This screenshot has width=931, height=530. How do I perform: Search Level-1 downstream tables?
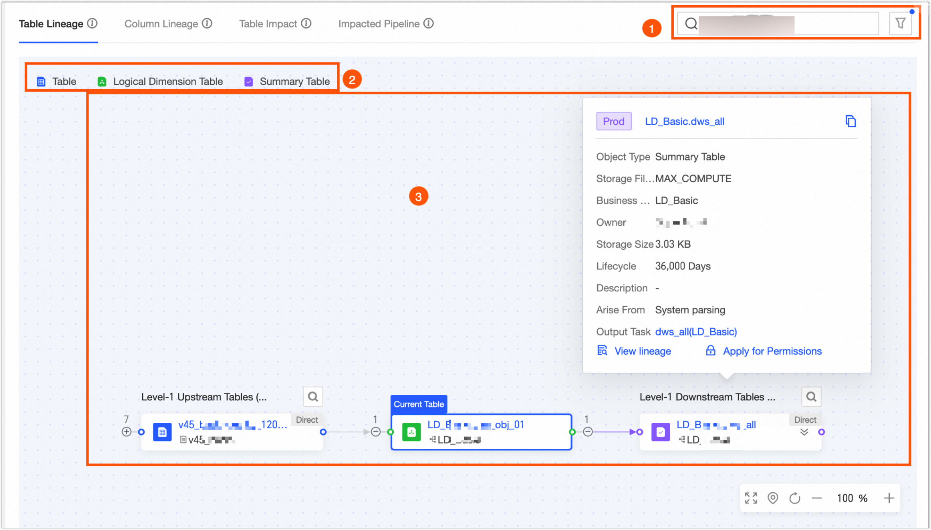click(x=811, y=397)
